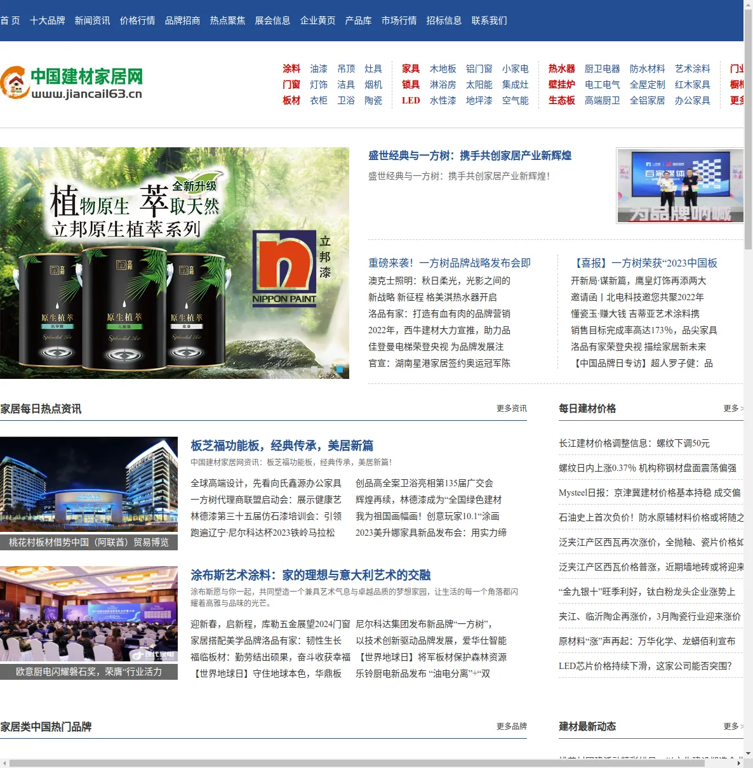The width and height of the screenshot is (753, 768).
Task: Open article 洛品有家荣登央视 描绘家居新未来
Action: 639,347
